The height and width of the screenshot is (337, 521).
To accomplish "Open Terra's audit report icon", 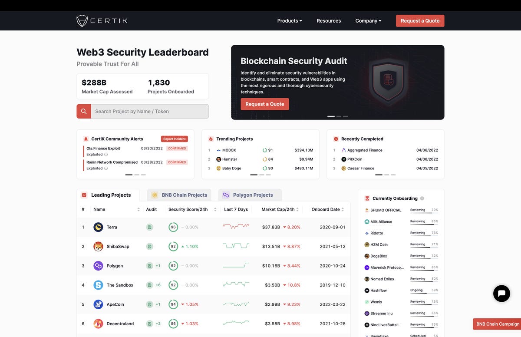I will [149, 227].
